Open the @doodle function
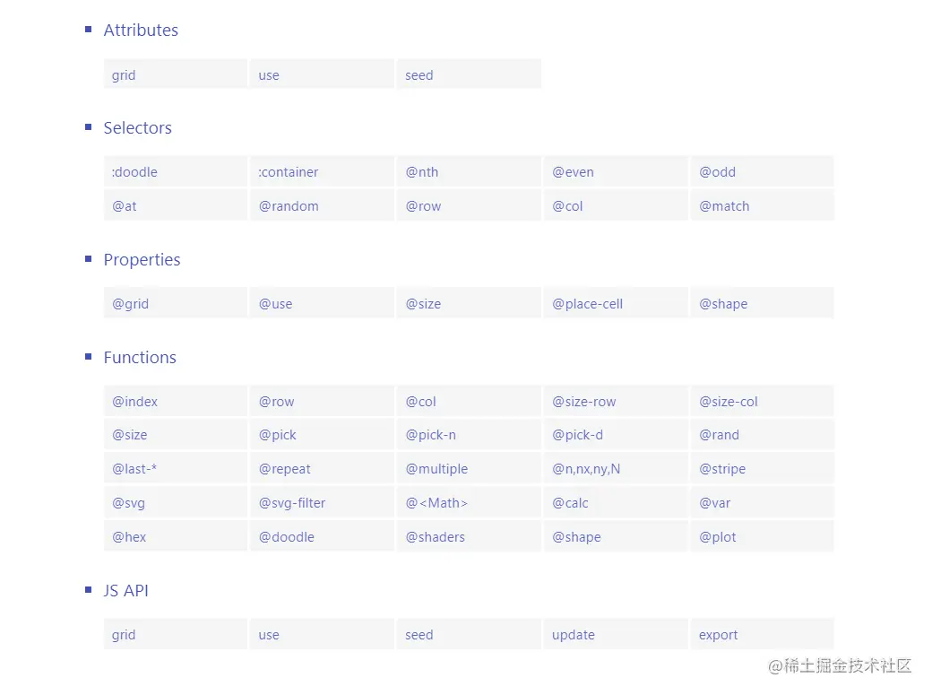Image resolution: width=932 pixels, height=695 pixels. (322, 536)
